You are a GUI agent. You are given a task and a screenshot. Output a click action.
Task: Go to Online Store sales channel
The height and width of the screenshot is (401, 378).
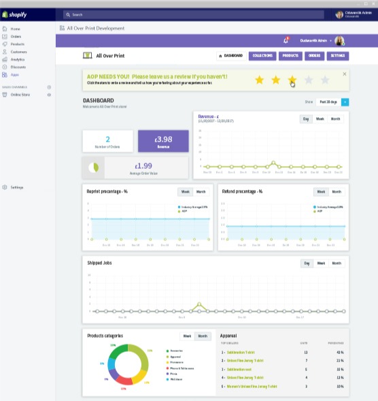point(20,95)
